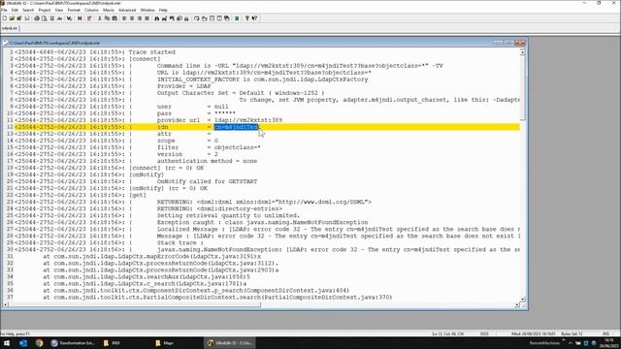
Task: Click the Print toolbar icon
Action: click(37, 18)
